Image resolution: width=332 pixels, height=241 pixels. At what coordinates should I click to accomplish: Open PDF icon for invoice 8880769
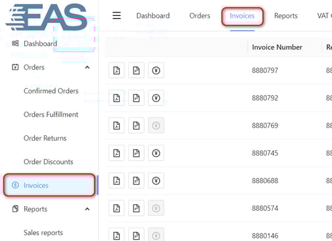116,125
